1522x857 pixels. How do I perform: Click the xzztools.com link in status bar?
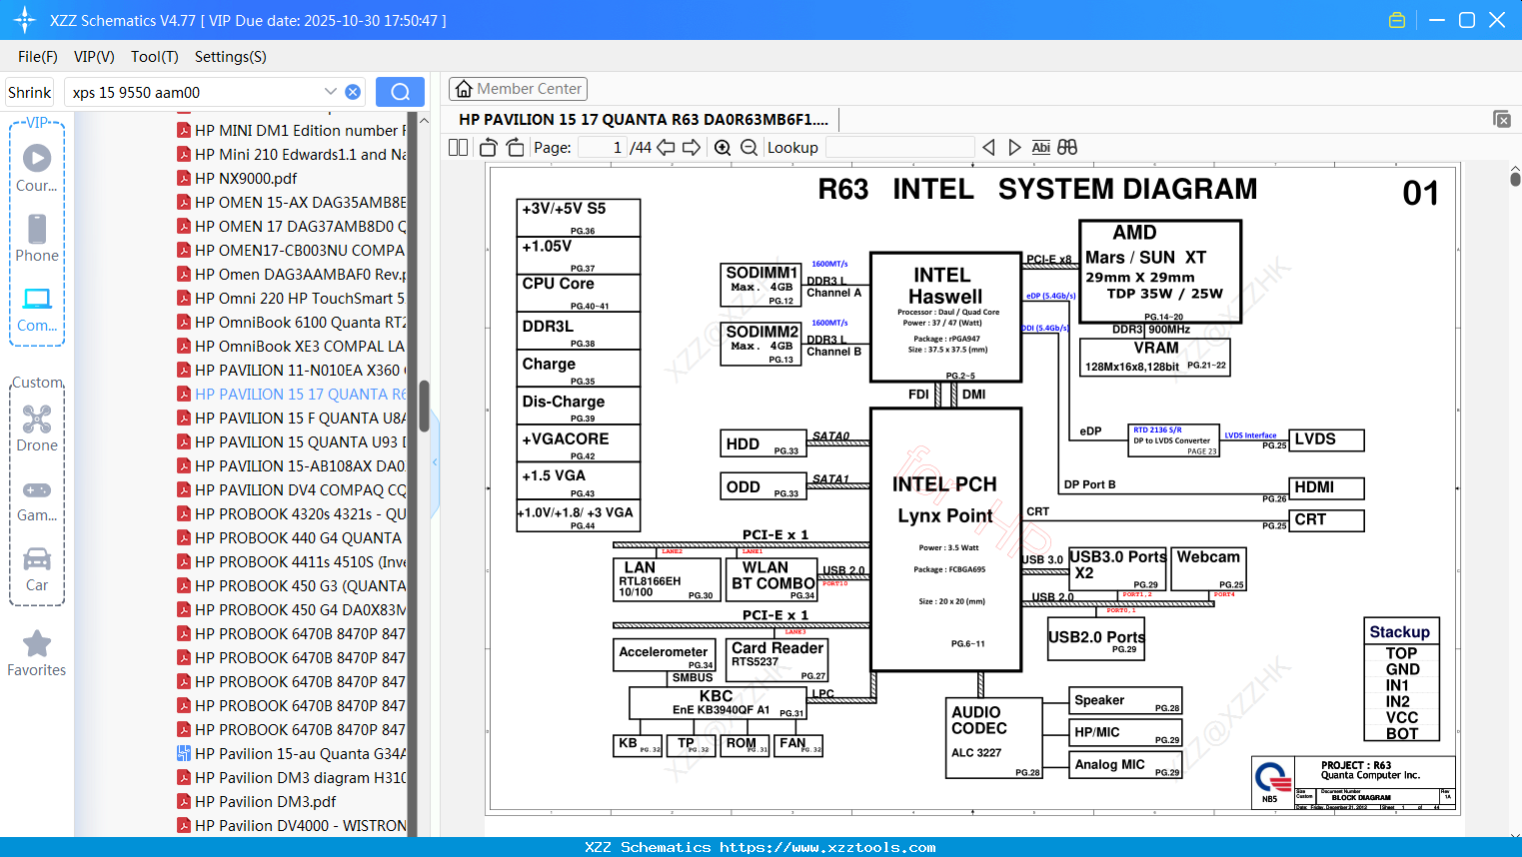click(827, 847)
